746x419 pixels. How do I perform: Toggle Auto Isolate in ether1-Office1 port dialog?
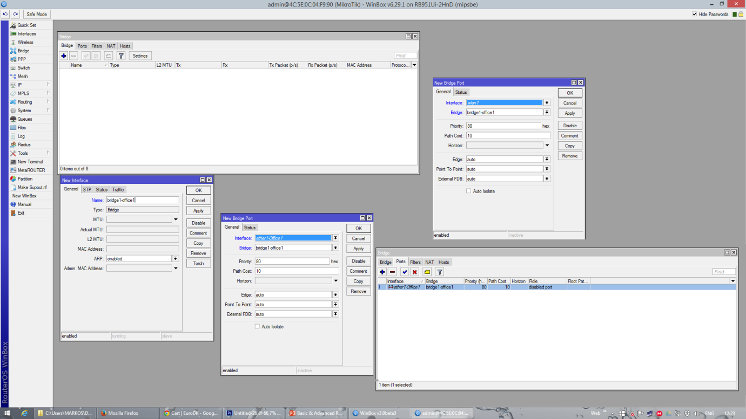pos(257,327)
